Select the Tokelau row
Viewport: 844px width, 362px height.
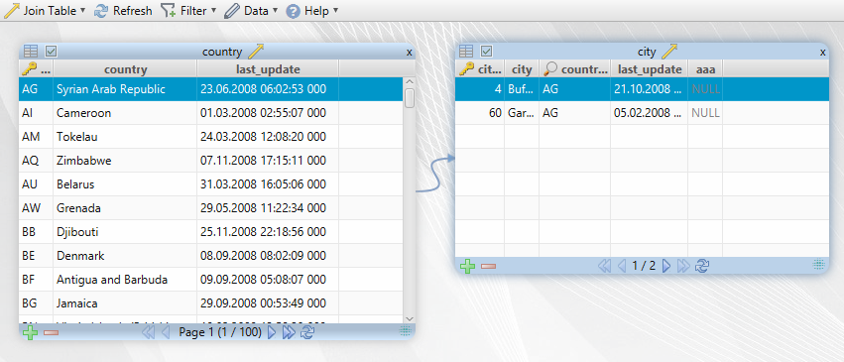pos(210,137)
